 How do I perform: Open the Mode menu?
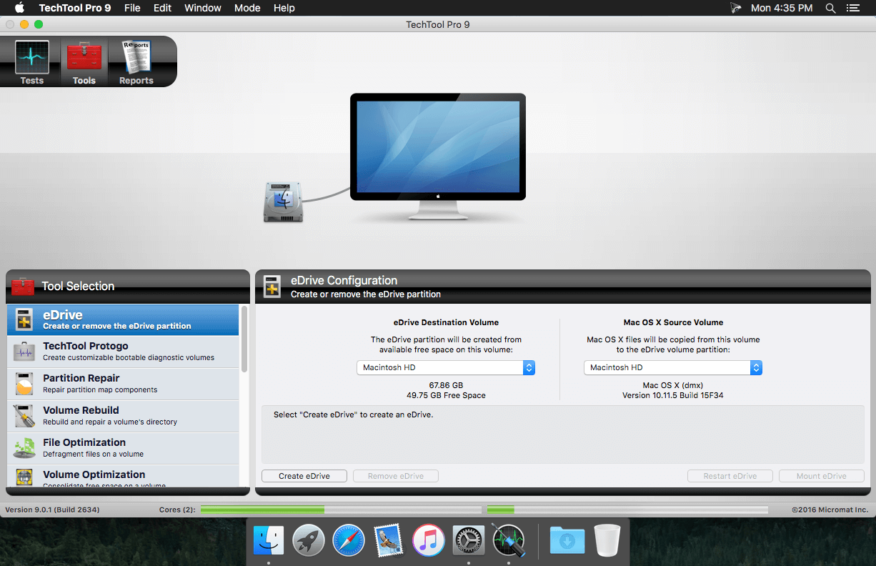click(x=247, y=9)
